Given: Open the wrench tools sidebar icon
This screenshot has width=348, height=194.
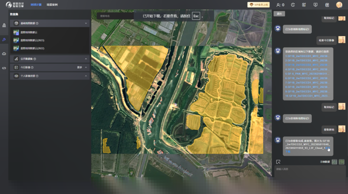Looking at the screenshot, I should [x=4, y=40].
